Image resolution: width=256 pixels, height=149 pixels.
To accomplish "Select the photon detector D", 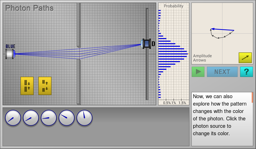I will [x=146, y=44].
